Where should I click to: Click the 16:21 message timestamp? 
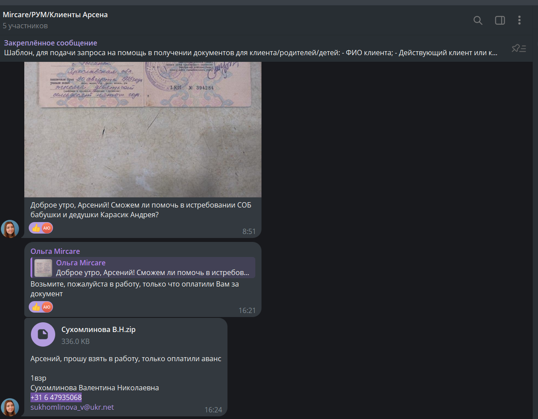[247, 310]
